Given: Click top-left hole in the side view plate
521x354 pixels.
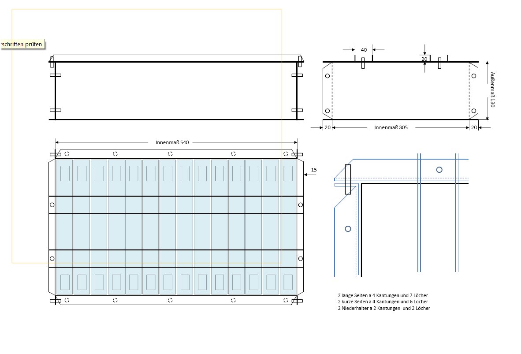Looking at the screenshot, I should [x=327, y=76].
